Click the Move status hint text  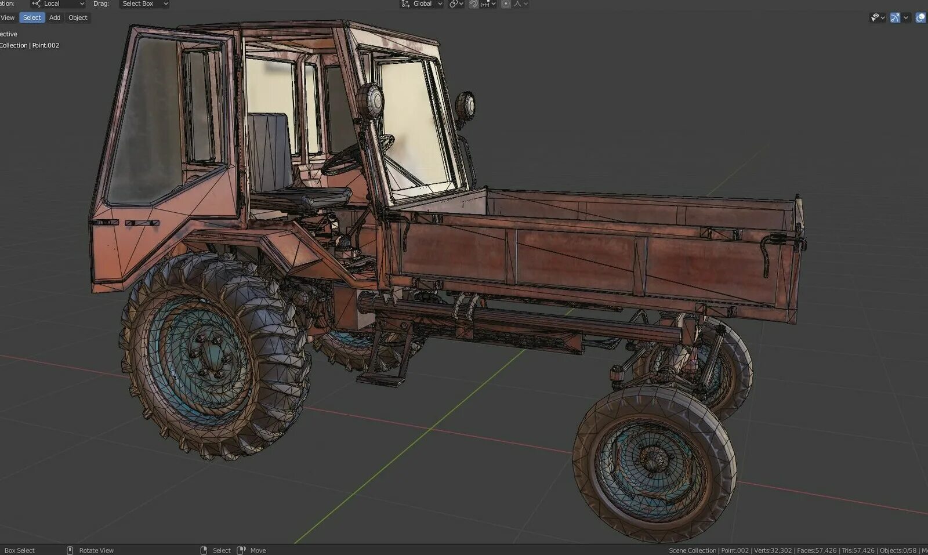258,550
